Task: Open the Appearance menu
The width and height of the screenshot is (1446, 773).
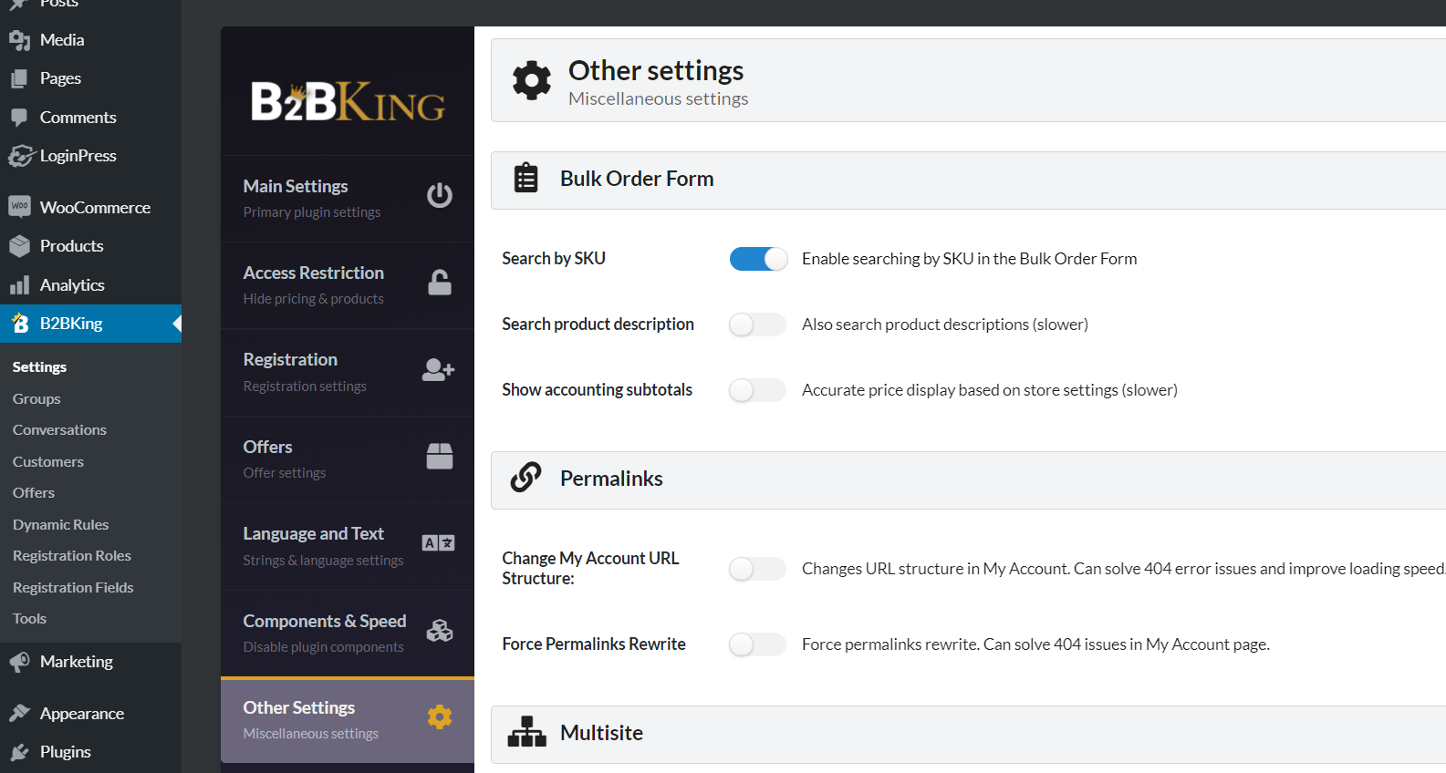Action: [x=90, y=713]
